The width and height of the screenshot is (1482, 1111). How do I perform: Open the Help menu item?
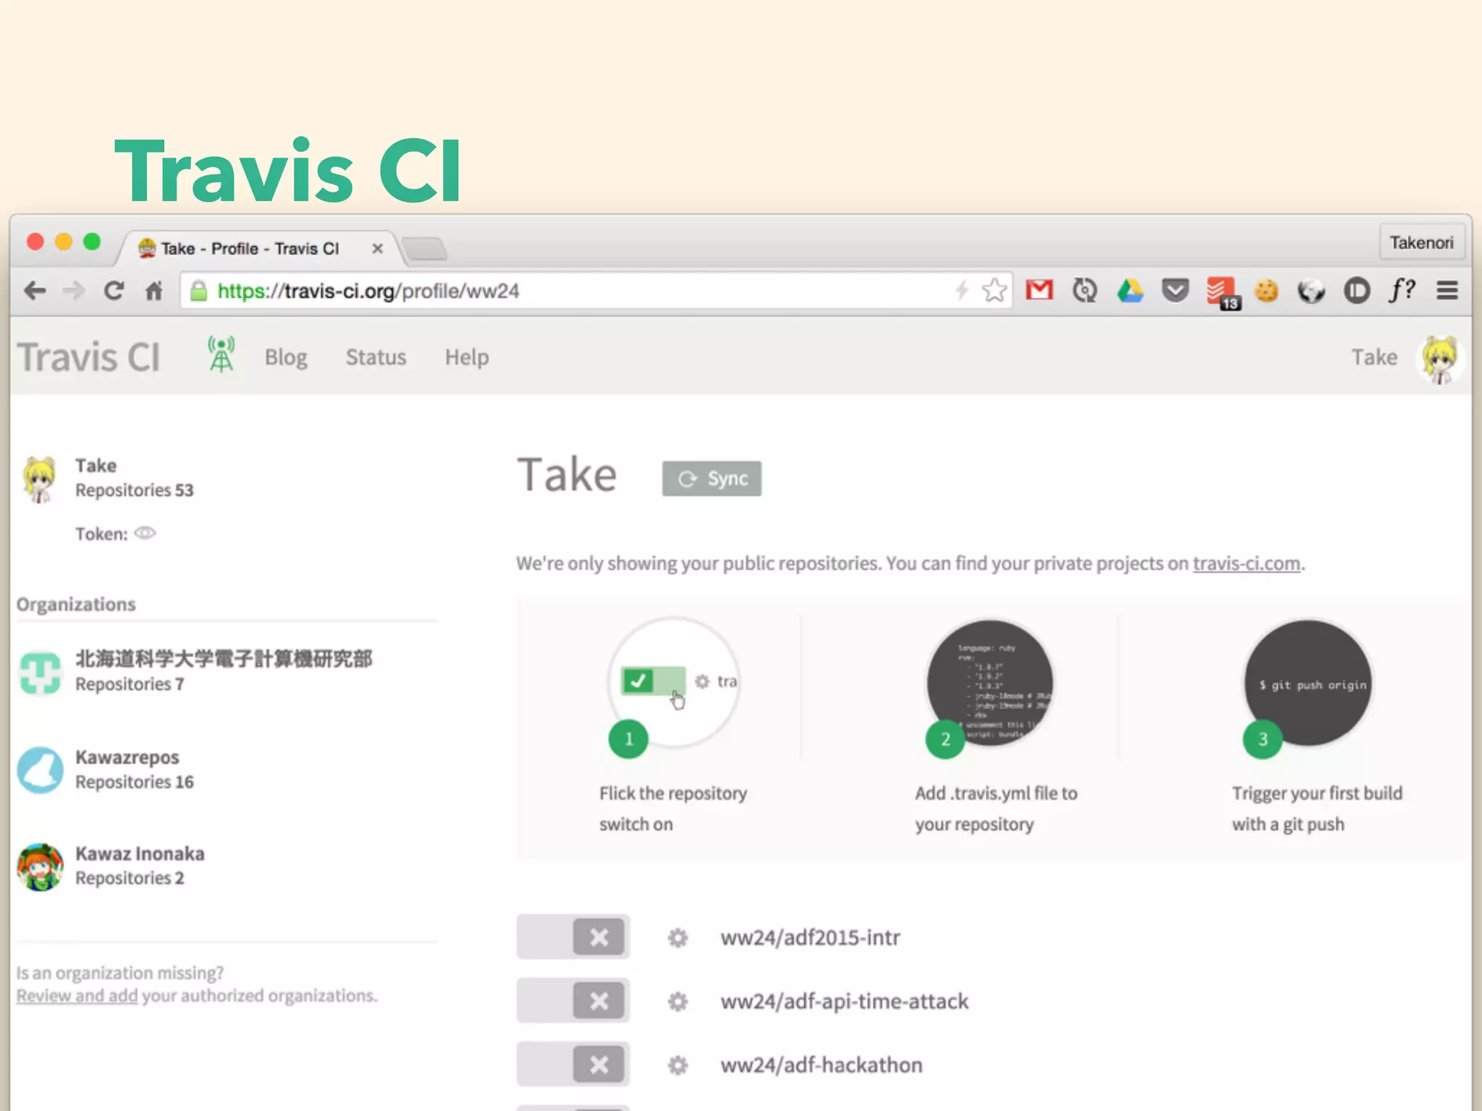pos(467,357)
